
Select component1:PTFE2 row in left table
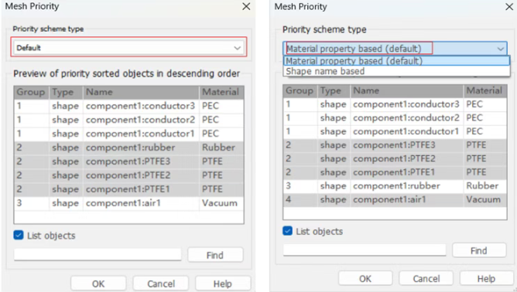click(x=129, y=175)
